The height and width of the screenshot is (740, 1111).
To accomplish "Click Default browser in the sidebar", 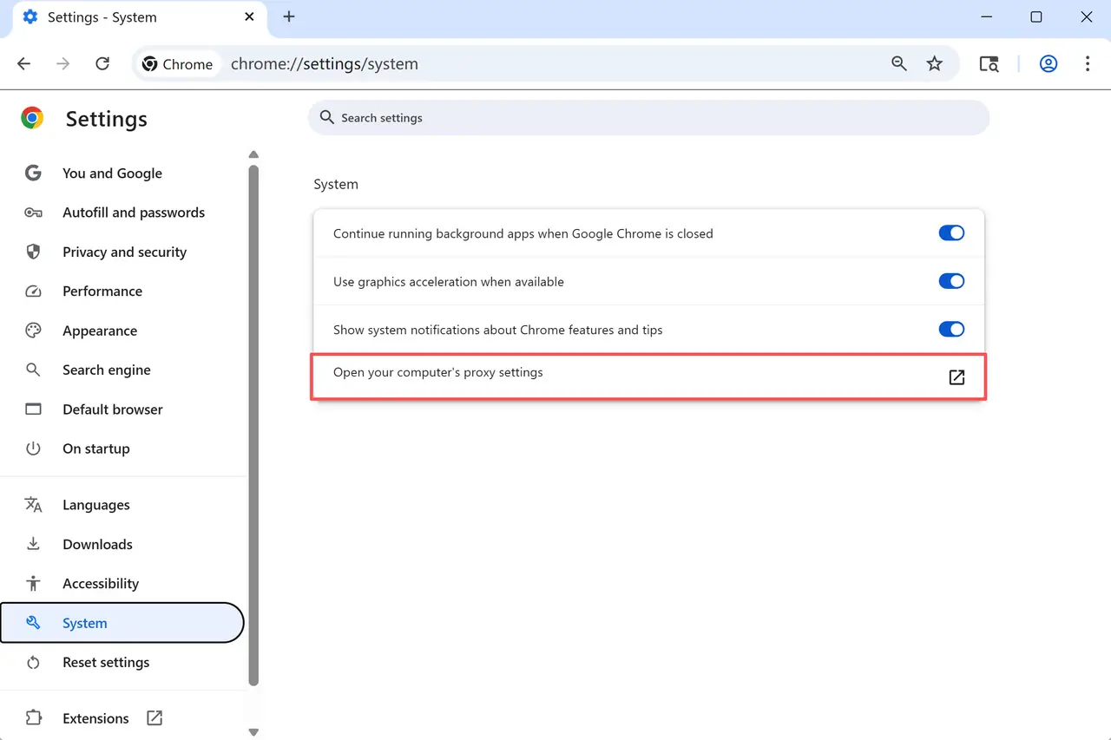I will point(112,409).
